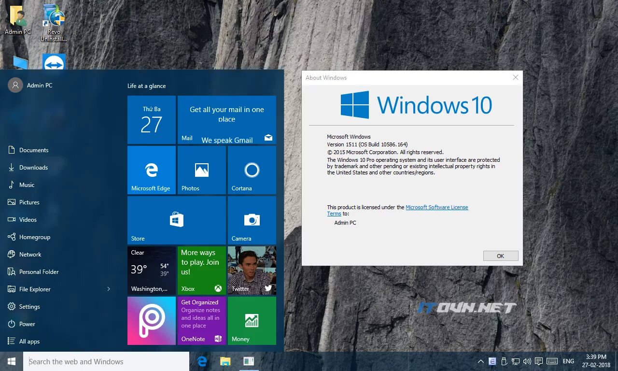618x371 pixels.
Task: Open Weather tile showing Washington
Action: click(x=152, y=271)
